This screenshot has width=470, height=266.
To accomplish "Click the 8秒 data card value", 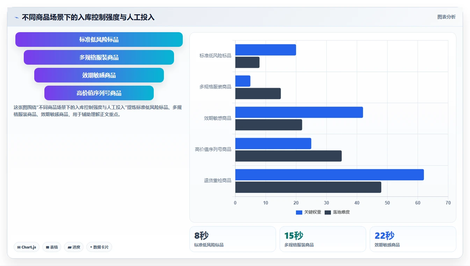I will pyautogui.click(x=201, y=236).
